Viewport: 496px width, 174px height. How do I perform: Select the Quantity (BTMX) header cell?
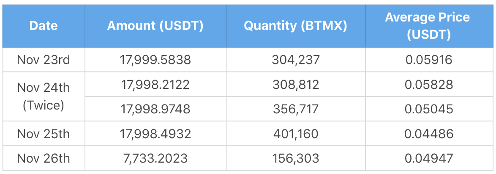(x=296, y=26)
